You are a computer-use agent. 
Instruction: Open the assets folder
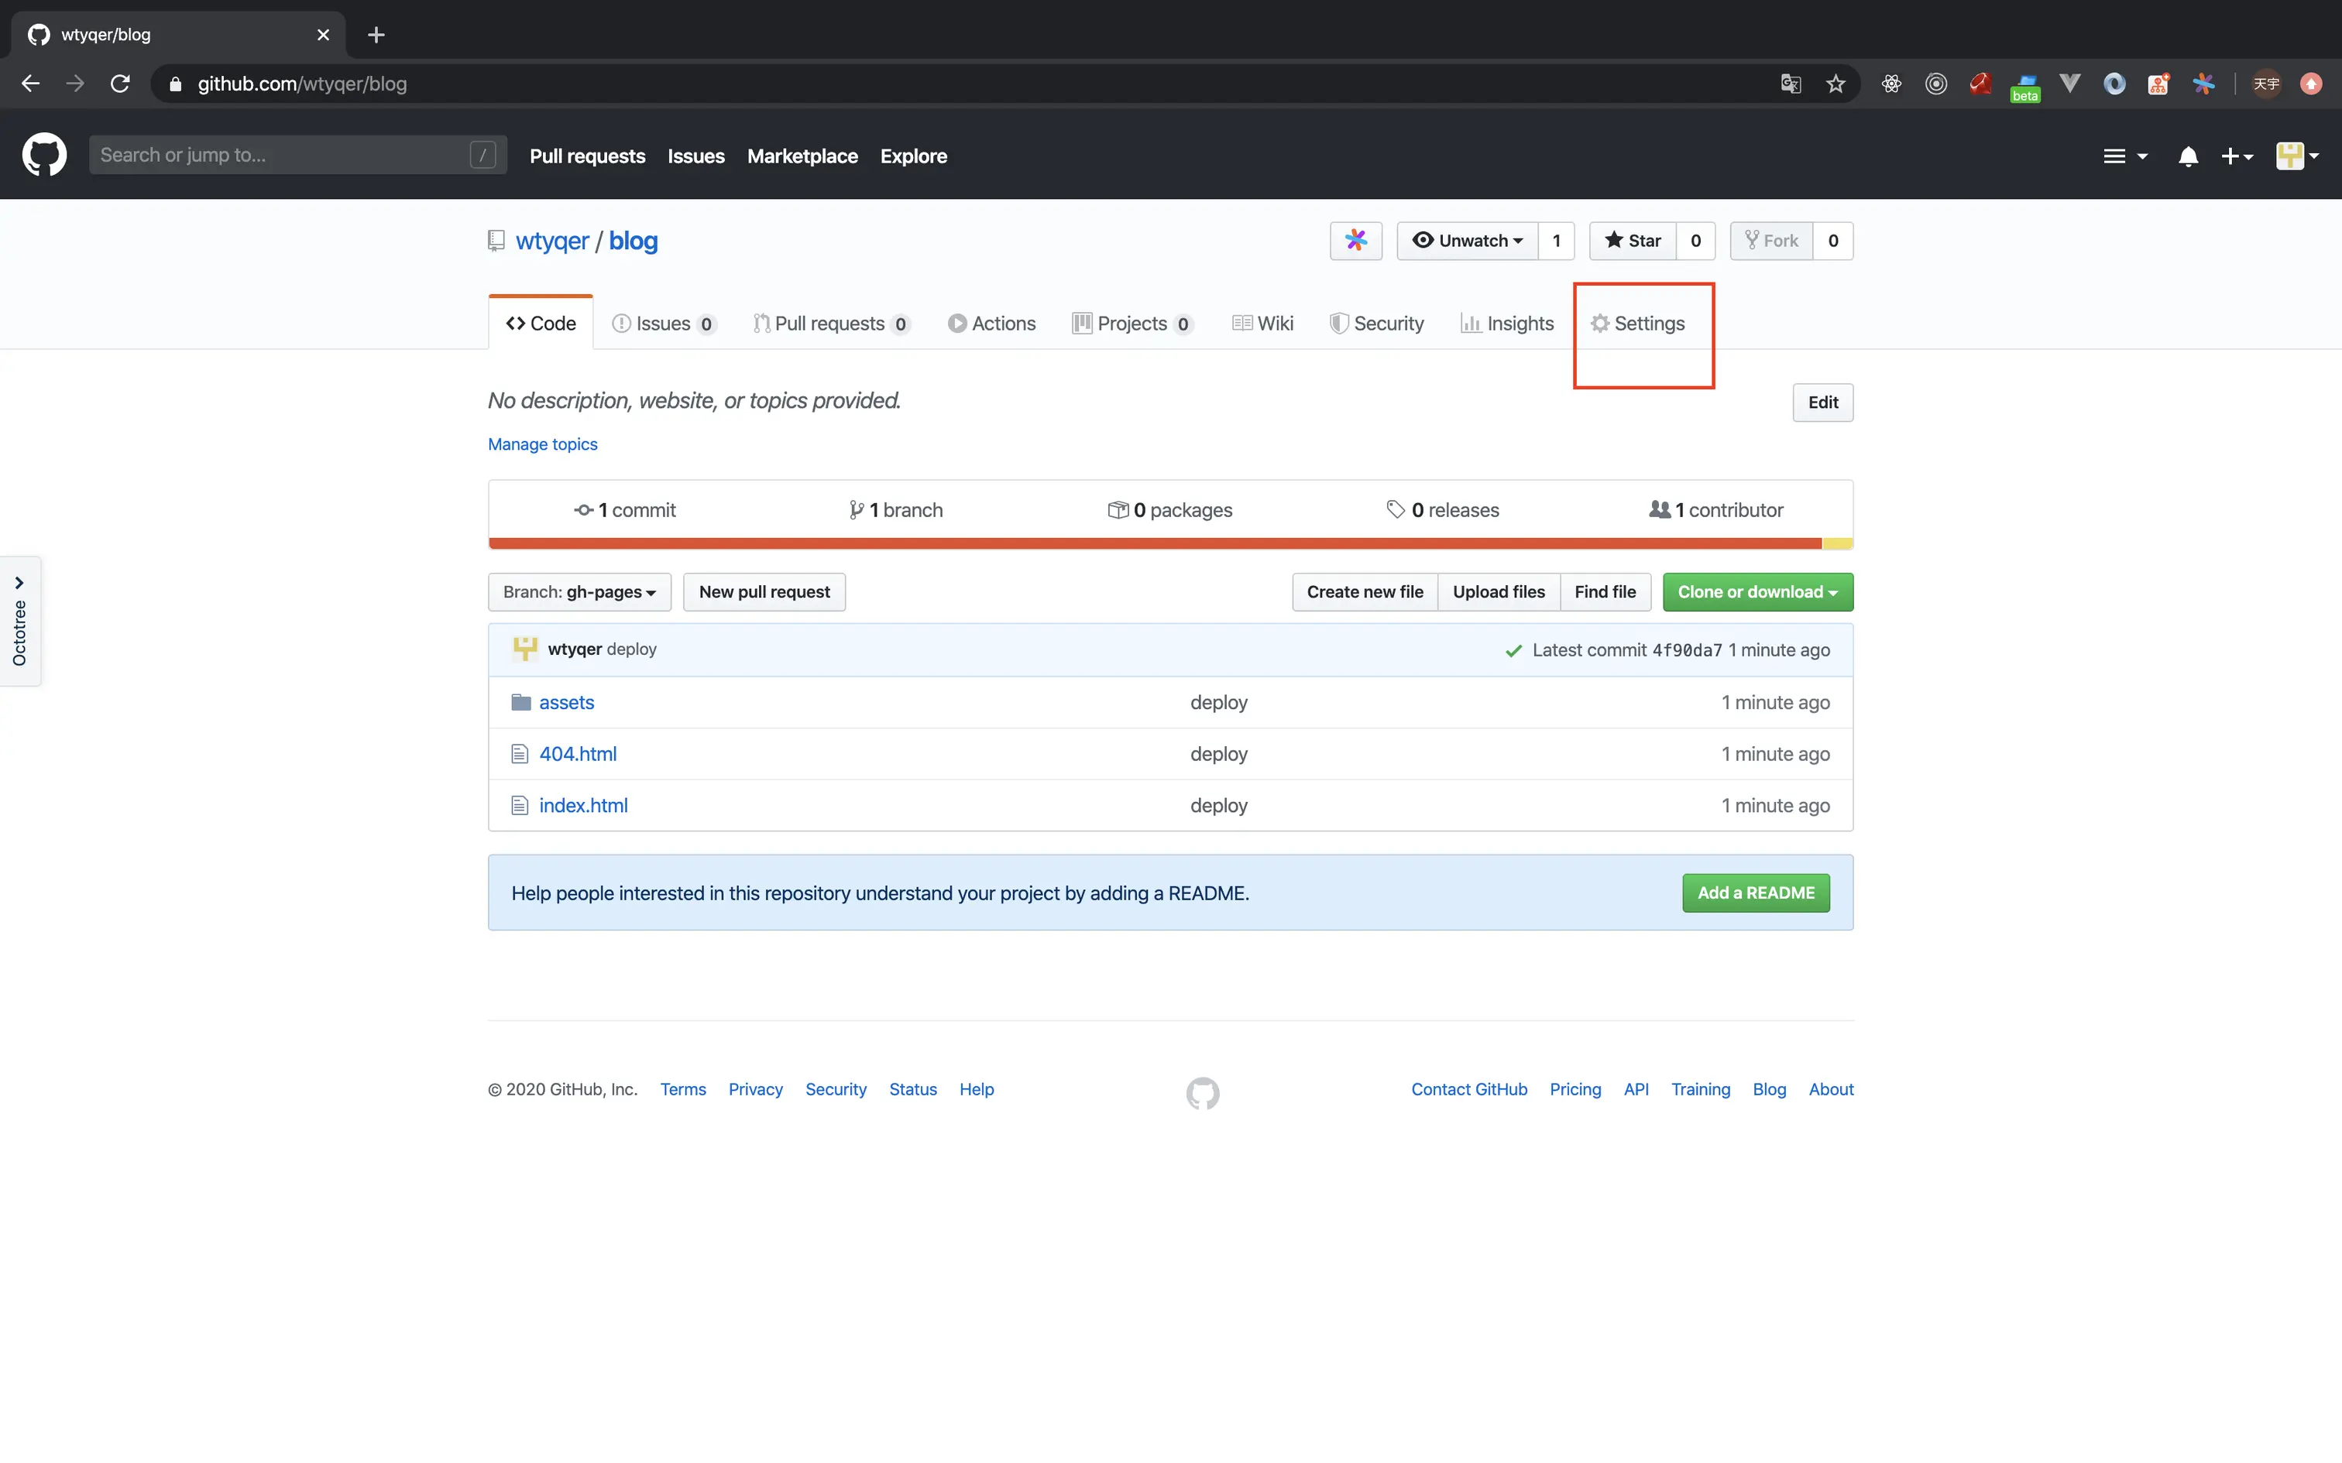tap(566, 703)
